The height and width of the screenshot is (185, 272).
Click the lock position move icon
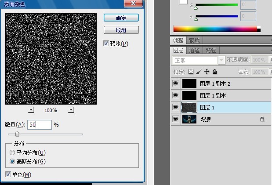[x=207, y=72]
